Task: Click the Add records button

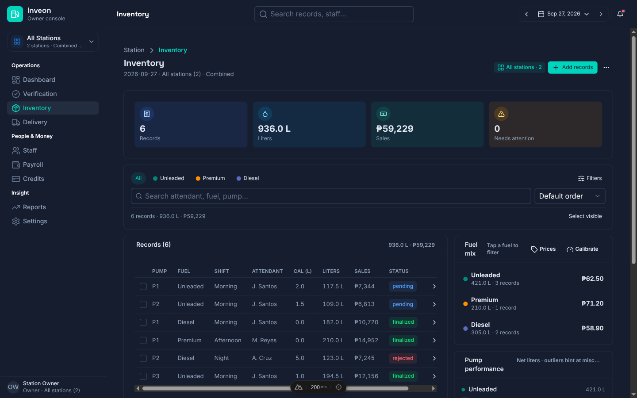Action: 573,68
